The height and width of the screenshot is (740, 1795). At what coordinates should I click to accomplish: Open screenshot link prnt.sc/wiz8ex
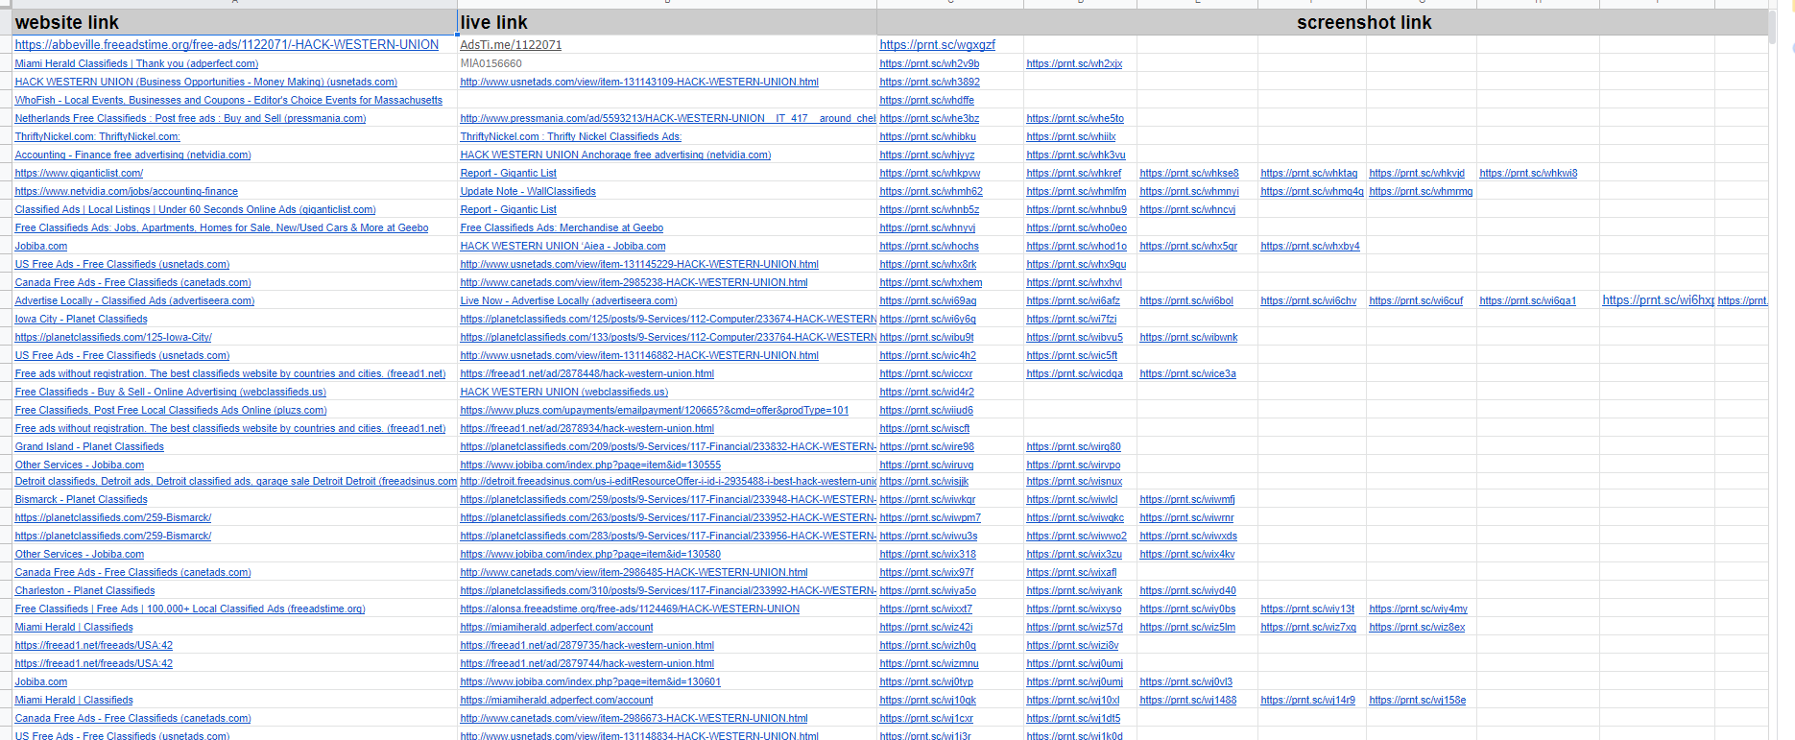pos(1417,628)
